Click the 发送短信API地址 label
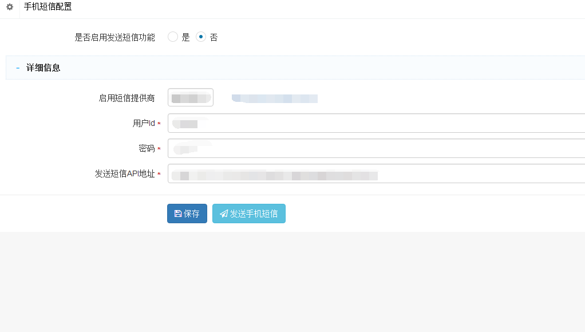 click(125, 174)
